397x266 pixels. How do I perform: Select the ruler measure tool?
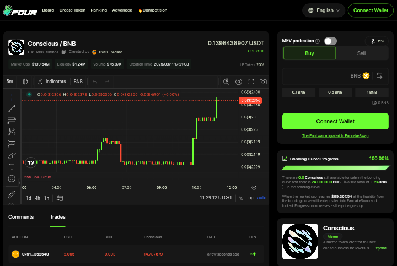point(12,194)
